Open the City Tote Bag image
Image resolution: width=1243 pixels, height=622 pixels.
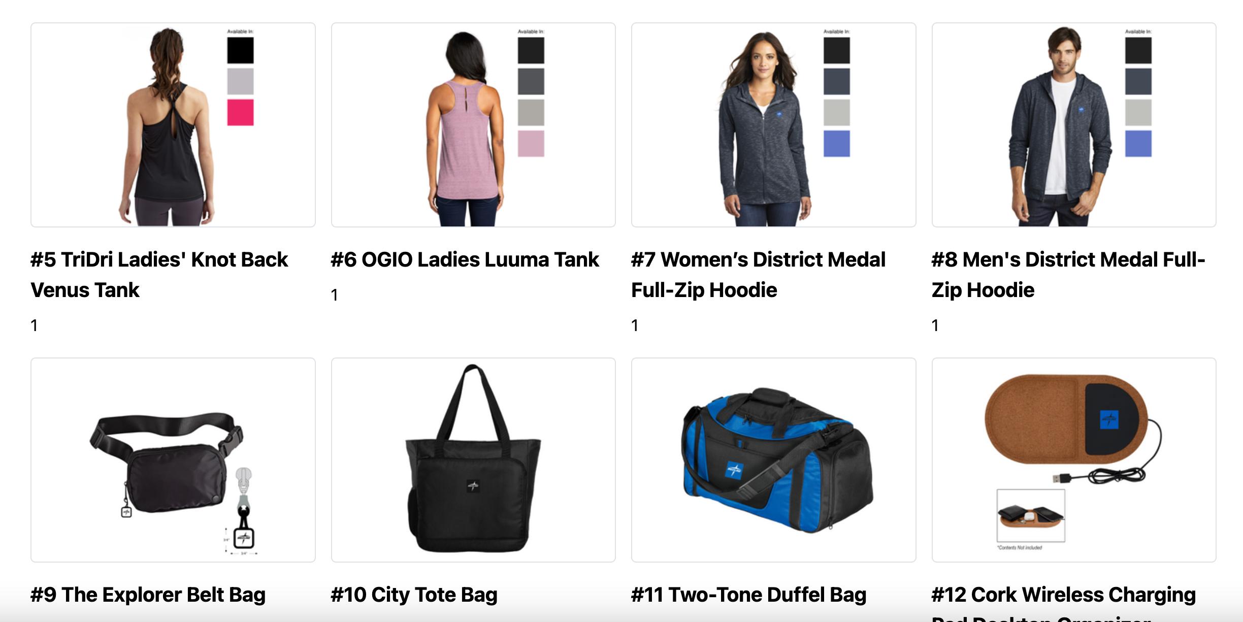point(473,460)
